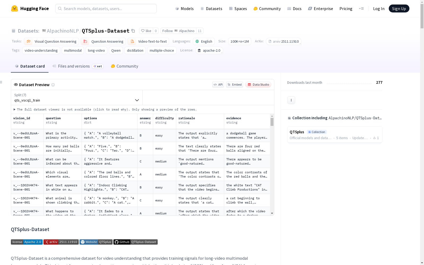
Task: Open Community in the top navigation
Action: (x=267, y=8)
